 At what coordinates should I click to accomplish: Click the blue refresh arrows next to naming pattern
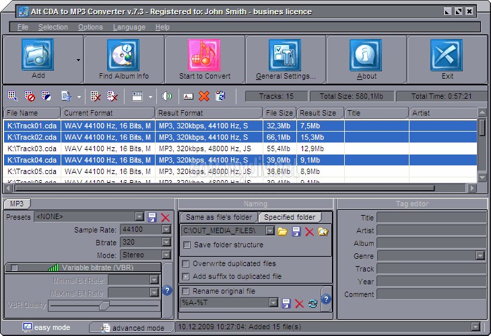tap(313, 303)
